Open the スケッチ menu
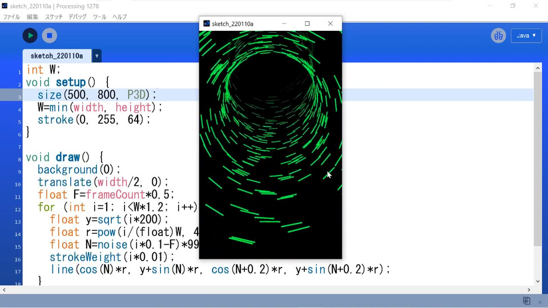Image resolution: width=548 pixels, height=308 pixels. 54,17
